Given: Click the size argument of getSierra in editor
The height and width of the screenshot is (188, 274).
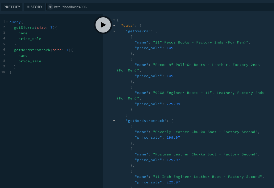Looking at the screenshot, I should pos(41,27).
